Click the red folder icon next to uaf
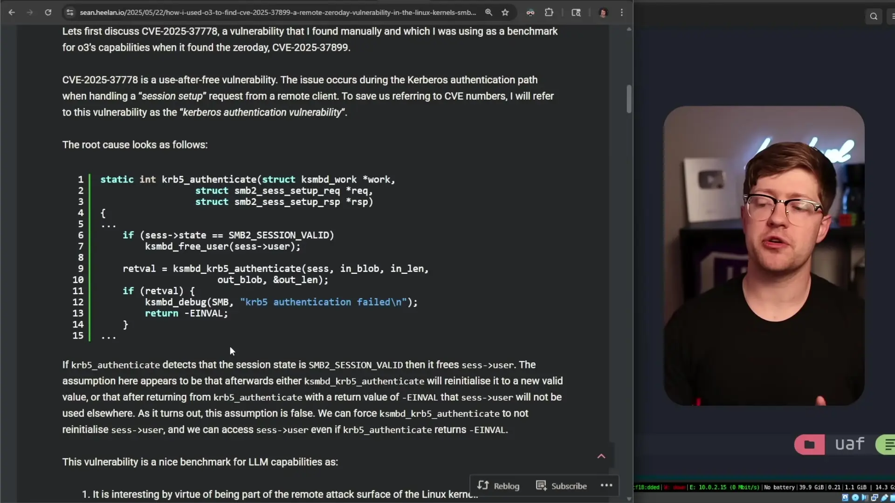 coord(809,444)
